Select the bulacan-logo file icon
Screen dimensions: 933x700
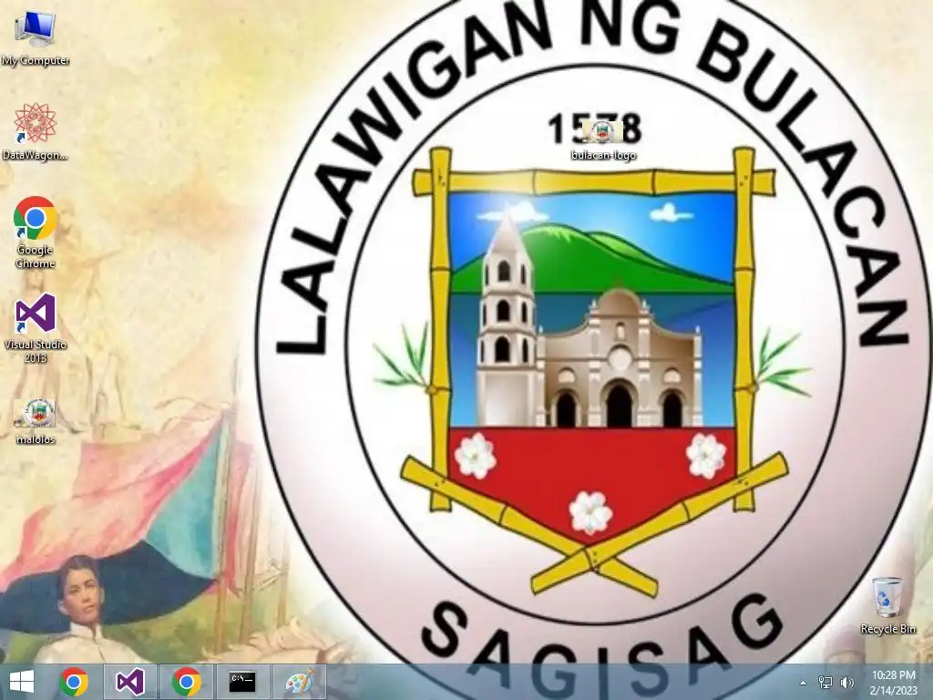pos(603,139)
